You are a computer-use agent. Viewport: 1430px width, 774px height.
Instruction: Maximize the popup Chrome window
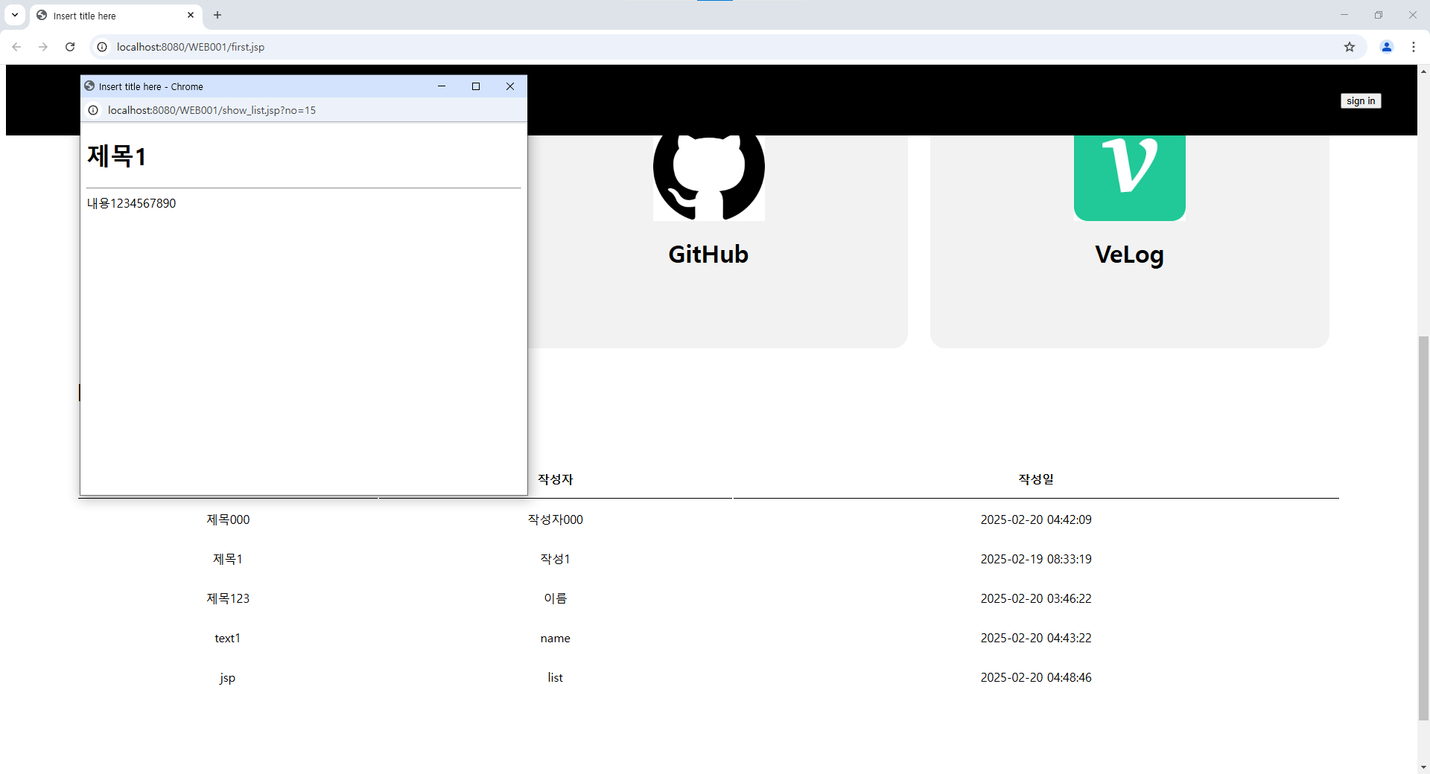coord(476,86)
